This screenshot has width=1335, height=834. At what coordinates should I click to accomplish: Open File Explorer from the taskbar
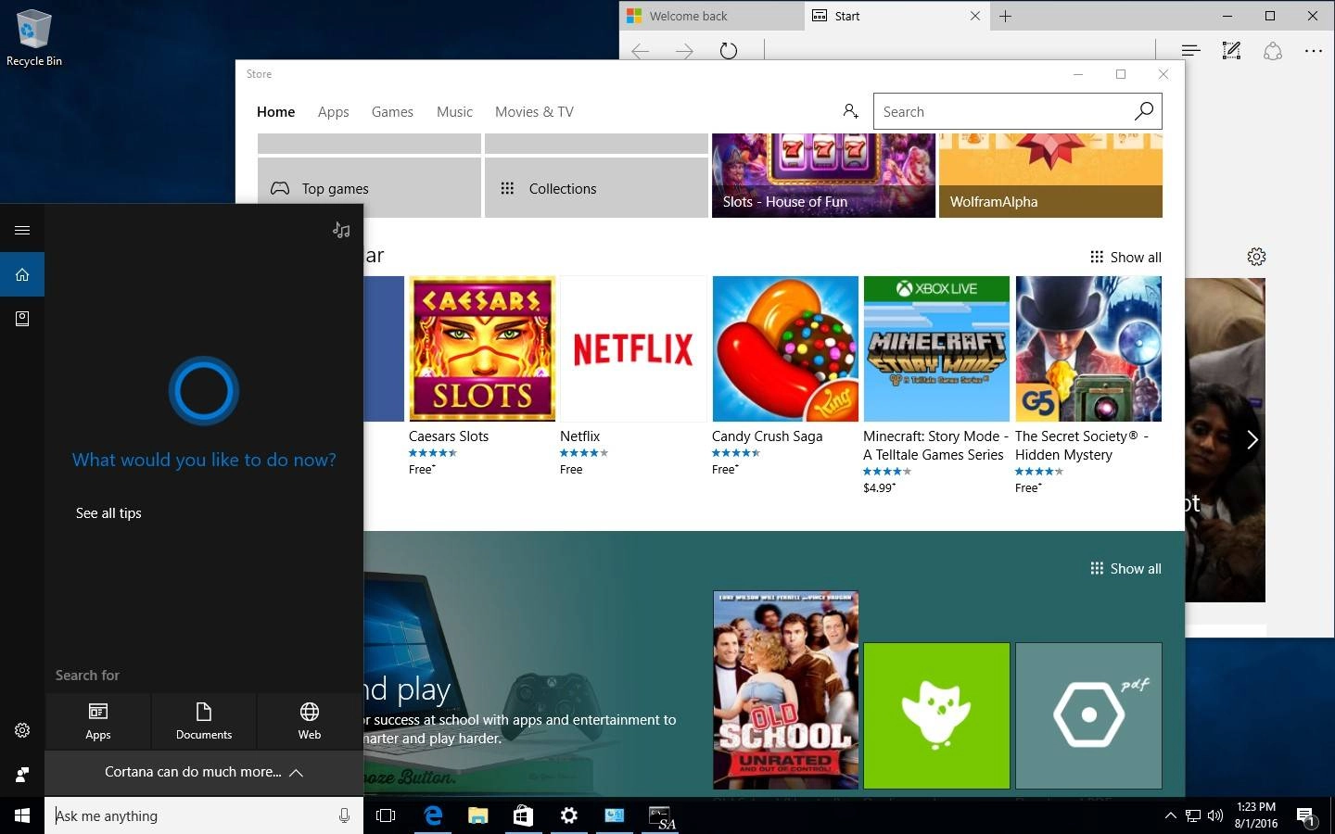tap(477, 815)
